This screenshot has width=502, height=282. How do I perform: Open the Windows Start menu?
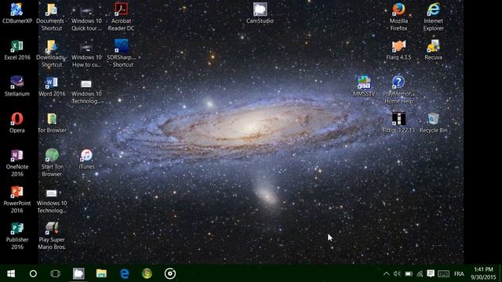pyautogui.click(x=11, y=273)
